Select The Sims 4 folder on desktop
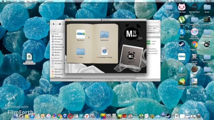Viewport: 214px width, 120px height. [x=169, y=7]
